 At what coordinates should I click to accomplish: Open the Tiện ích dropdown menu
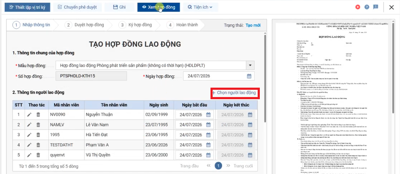(200, 7)
